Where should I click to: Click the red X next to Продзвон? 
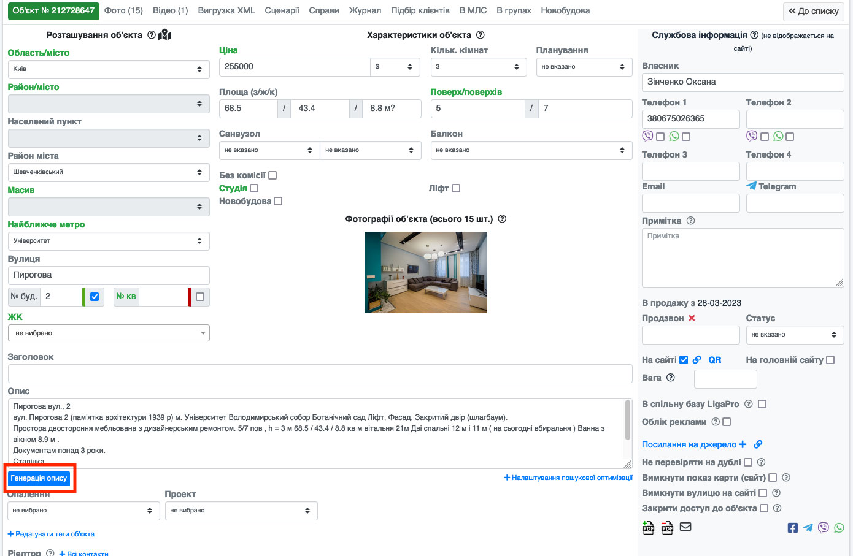(692, 318)
